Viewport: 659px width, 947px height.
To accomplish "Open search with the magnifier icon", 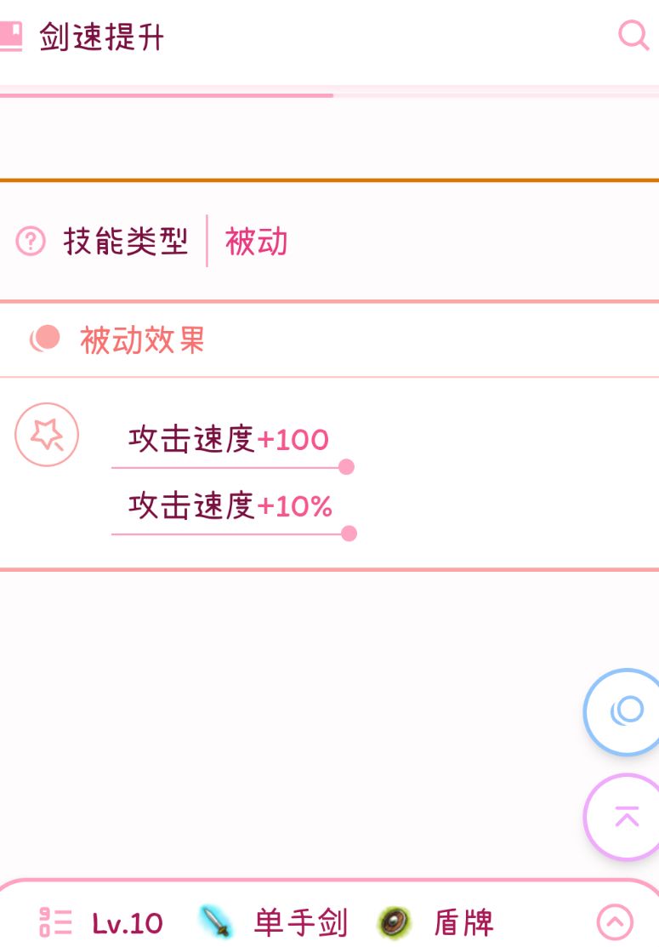I will click(x=633, y=36).
